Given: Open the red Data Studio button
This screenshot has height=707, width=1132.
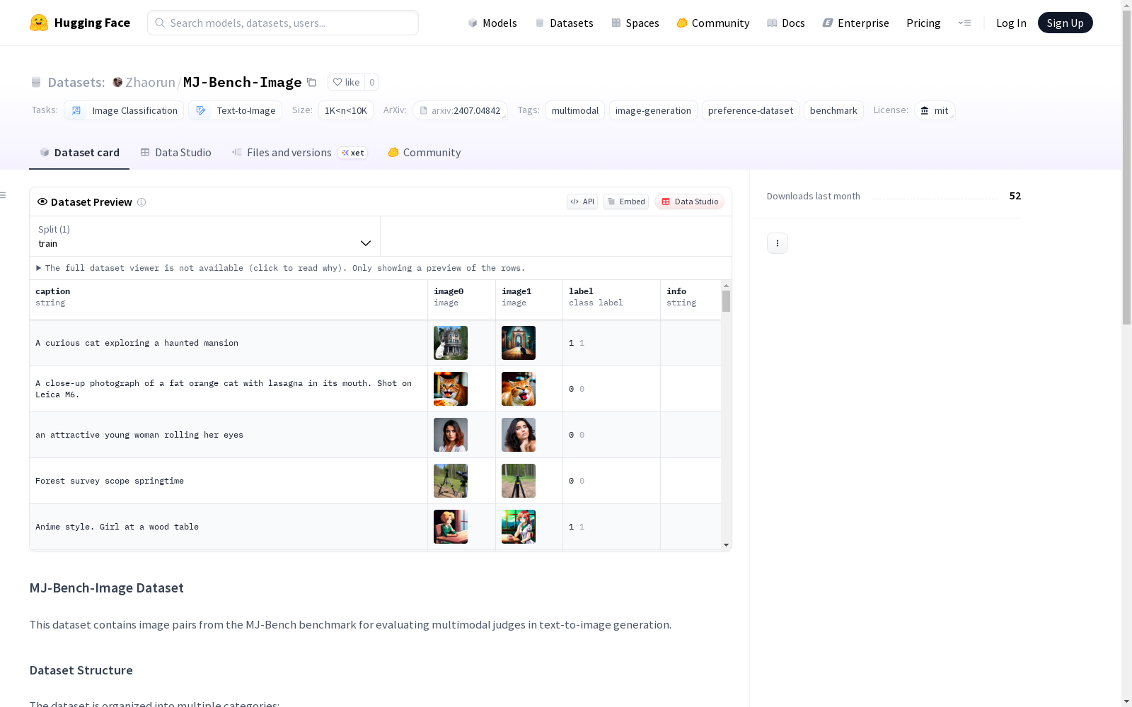Looking at the screenshot, I should tap(689, 201).
